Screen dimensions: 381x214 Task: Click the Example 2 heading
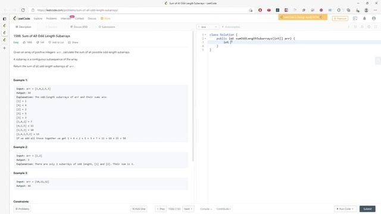click(20, 147)
